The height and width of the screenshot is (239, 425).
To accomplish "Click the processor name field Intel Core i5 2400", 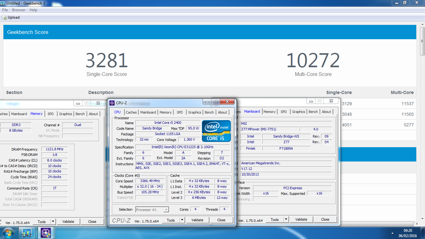I will tap(168, 123).
